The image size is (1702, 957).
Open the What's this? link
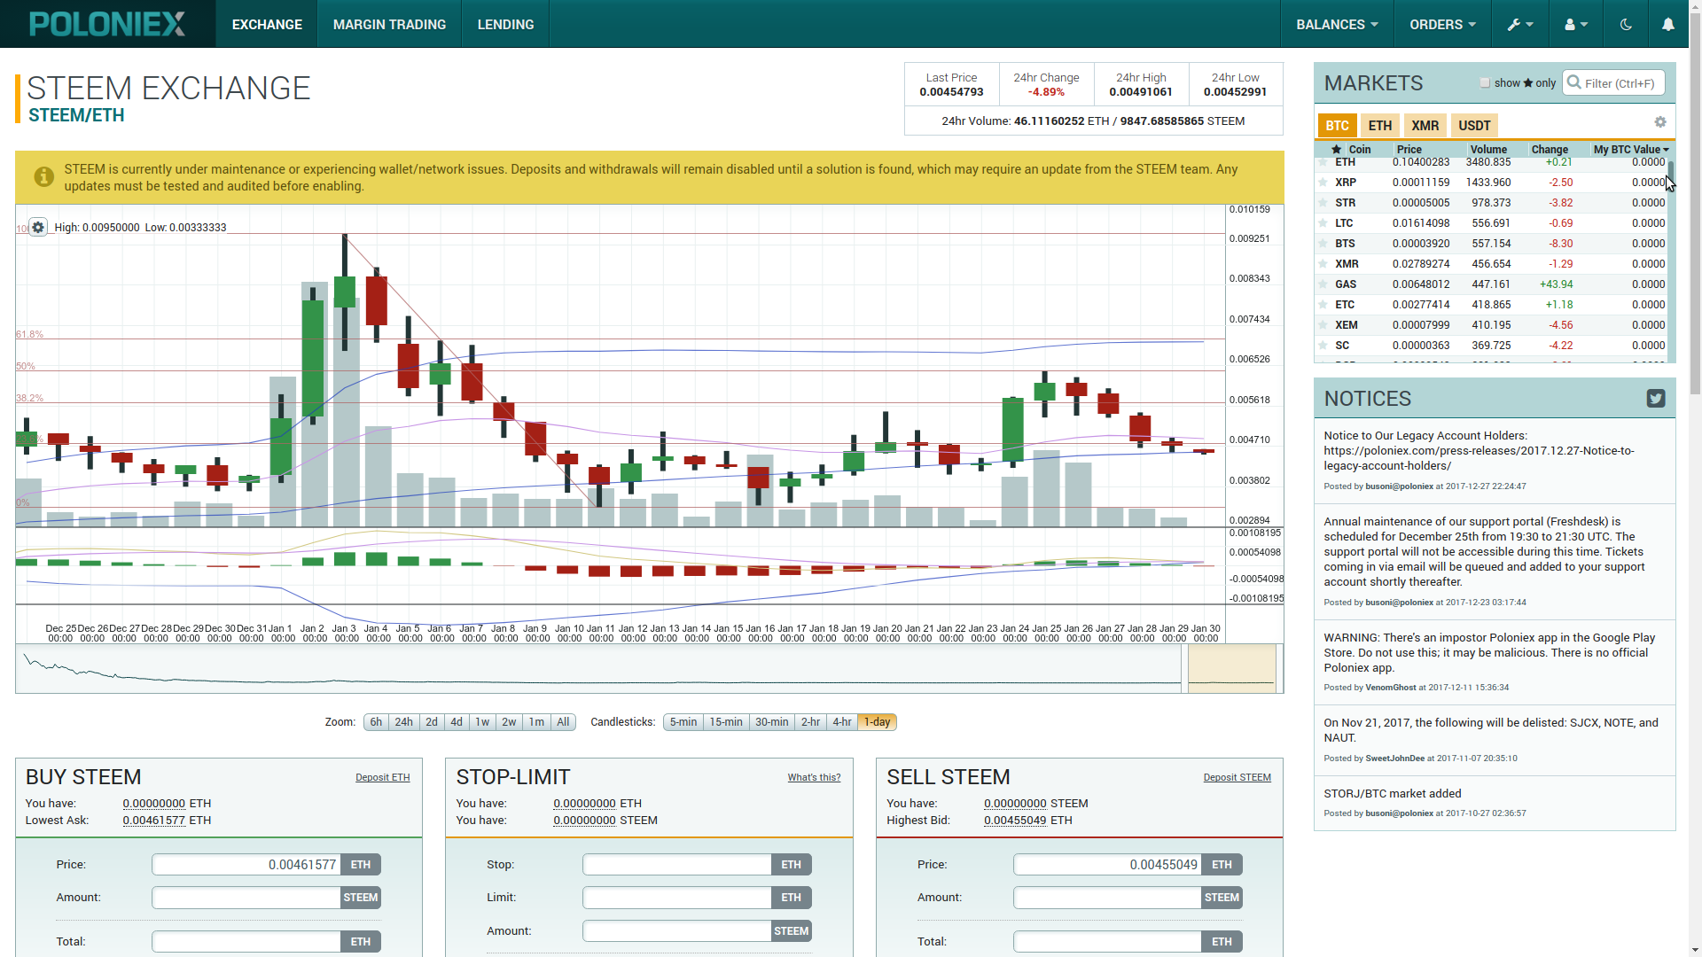814,777
